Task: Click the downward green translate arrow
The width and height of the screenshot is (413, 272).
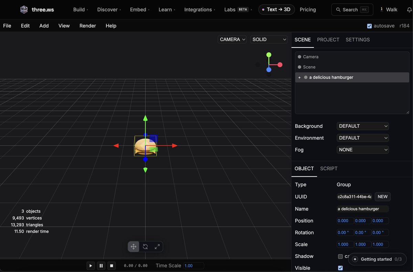Action: coord(145,170)
